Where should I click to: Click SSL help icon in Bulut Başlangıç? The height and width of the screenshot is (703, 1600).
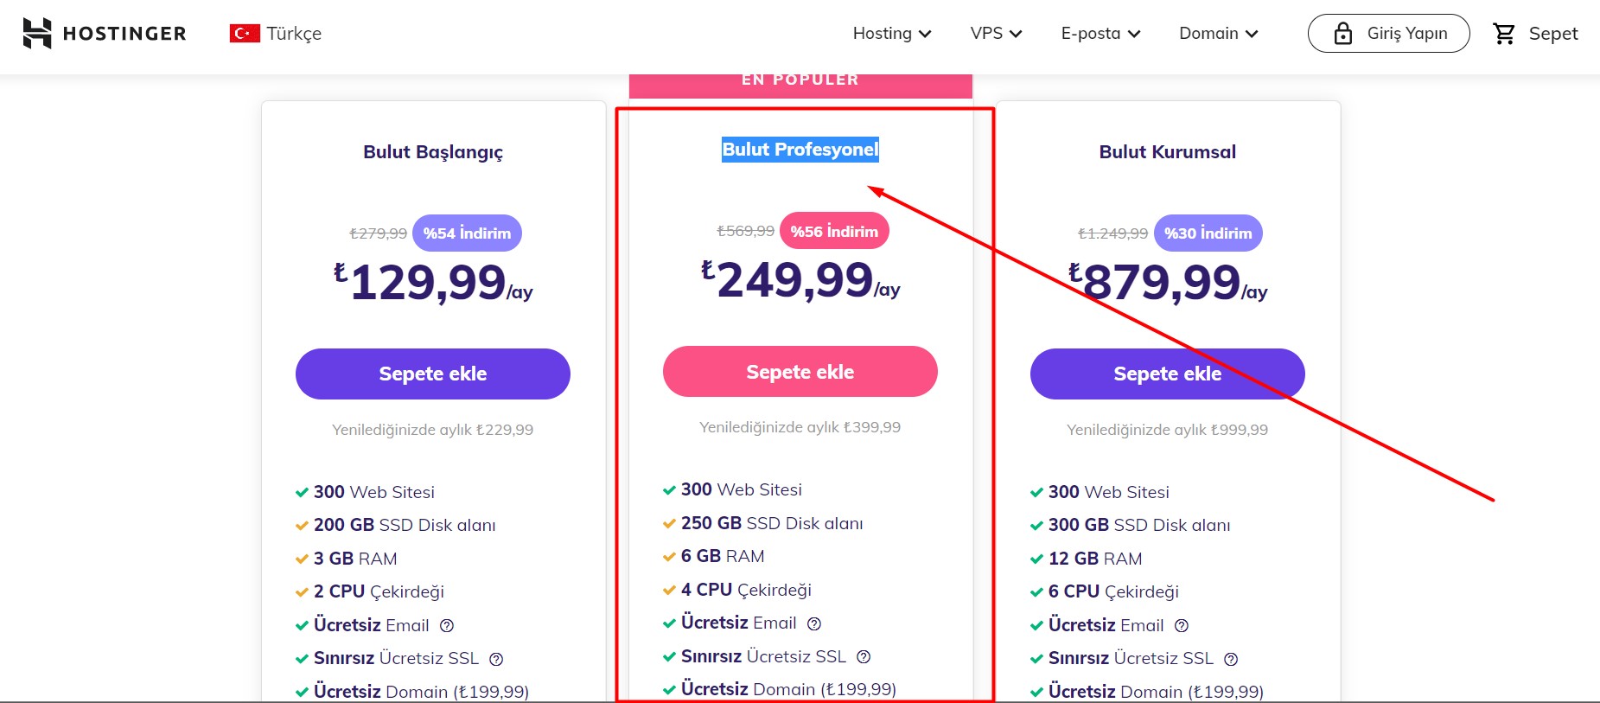(x=496, y=659)
